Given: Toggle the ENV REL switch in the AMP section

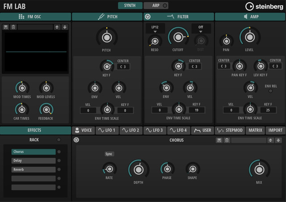Looking at the screenshot, I should click(x=271, y=91).
